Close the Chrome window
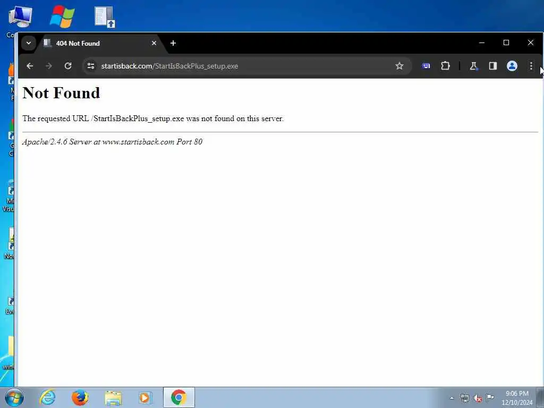 [x=531, y=42]
